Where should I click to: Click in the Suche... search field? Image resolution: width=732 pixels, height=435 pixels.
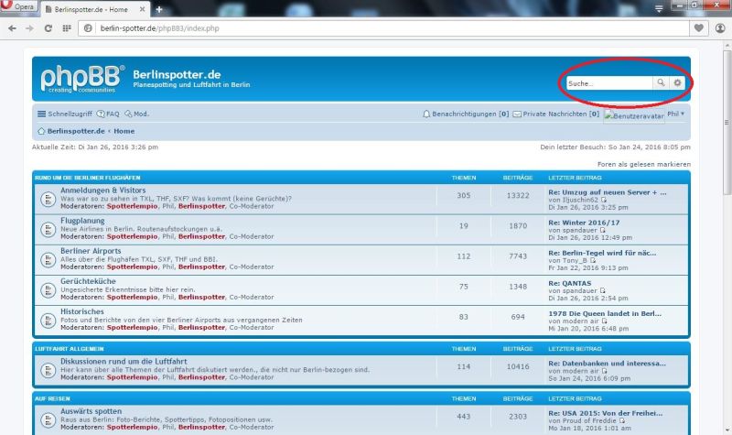click(x=609, y=83)
